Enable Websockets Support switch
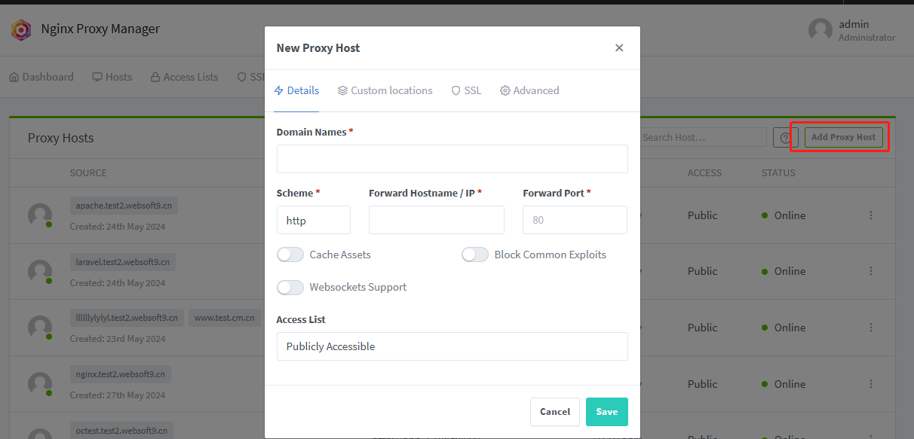This screenshot has width=914, height=439. point(290,287)
